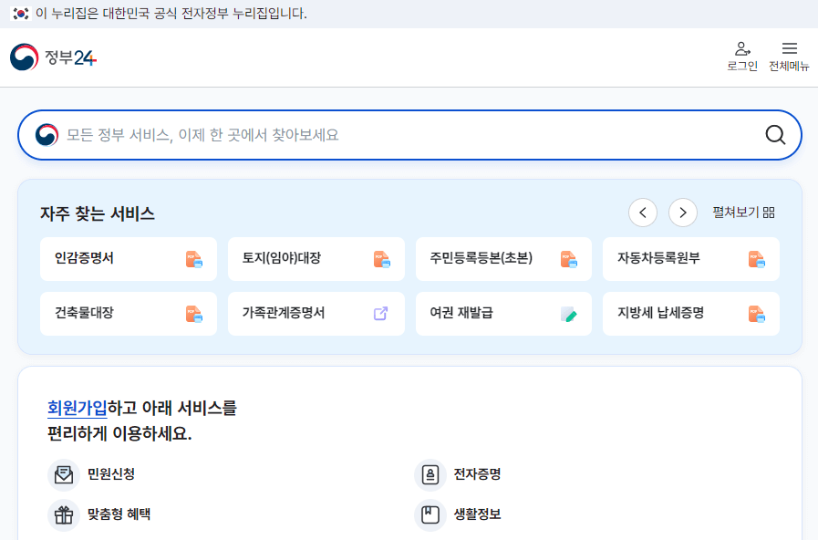The height and width of the screenshot is (540, 818).
Task: Click the 지방세 납세증명 service card
Action: pyautogui.click(x=690, y=314)
